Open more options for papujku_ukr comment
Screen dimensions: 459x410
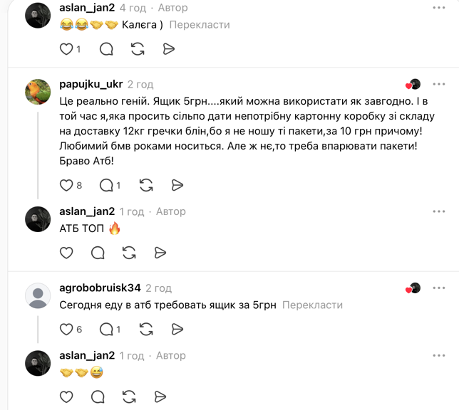pos(439,84)
